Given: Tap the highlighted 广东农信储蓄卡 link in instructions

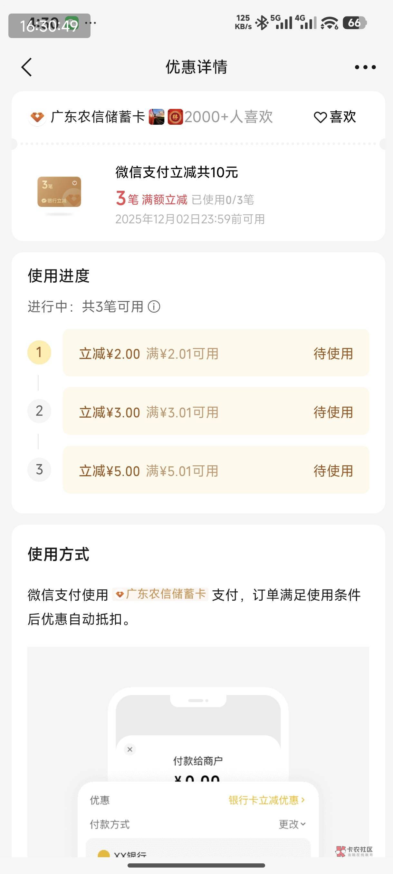Looking at the screenshot, I should click(x=160, y=594).
